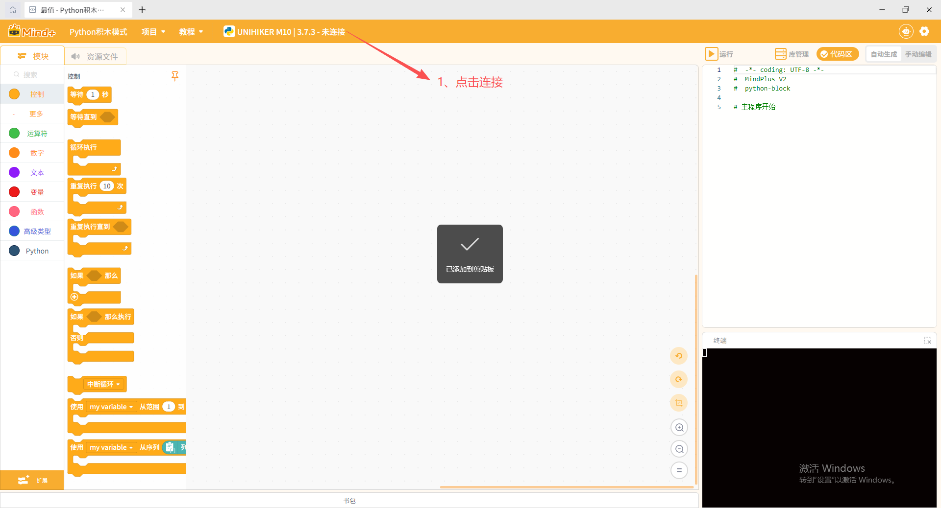This screenshot has height=508, width=941.
Task: Open the 扩展 extensions button
Action: (x=32, y=480)
